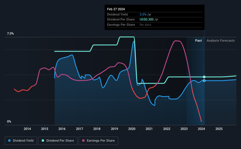The height and width of the screenshot is (149, 241).
Task: Click the 7.0% y-axis label
Action: pyautogui.click(x=10, y=34)
